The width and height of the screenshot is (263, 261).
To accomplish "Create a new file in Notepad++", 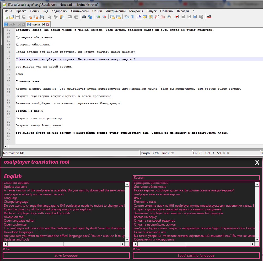I will click(6, 17).
